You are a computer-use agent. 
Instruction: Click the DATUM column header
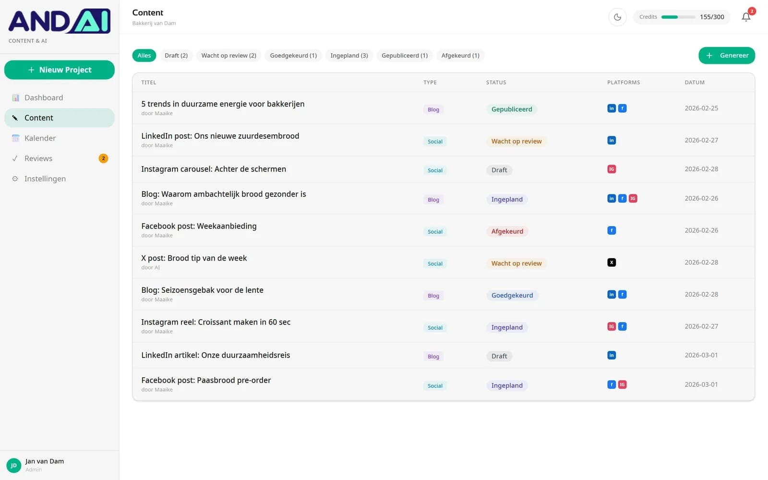pos(695,83)
